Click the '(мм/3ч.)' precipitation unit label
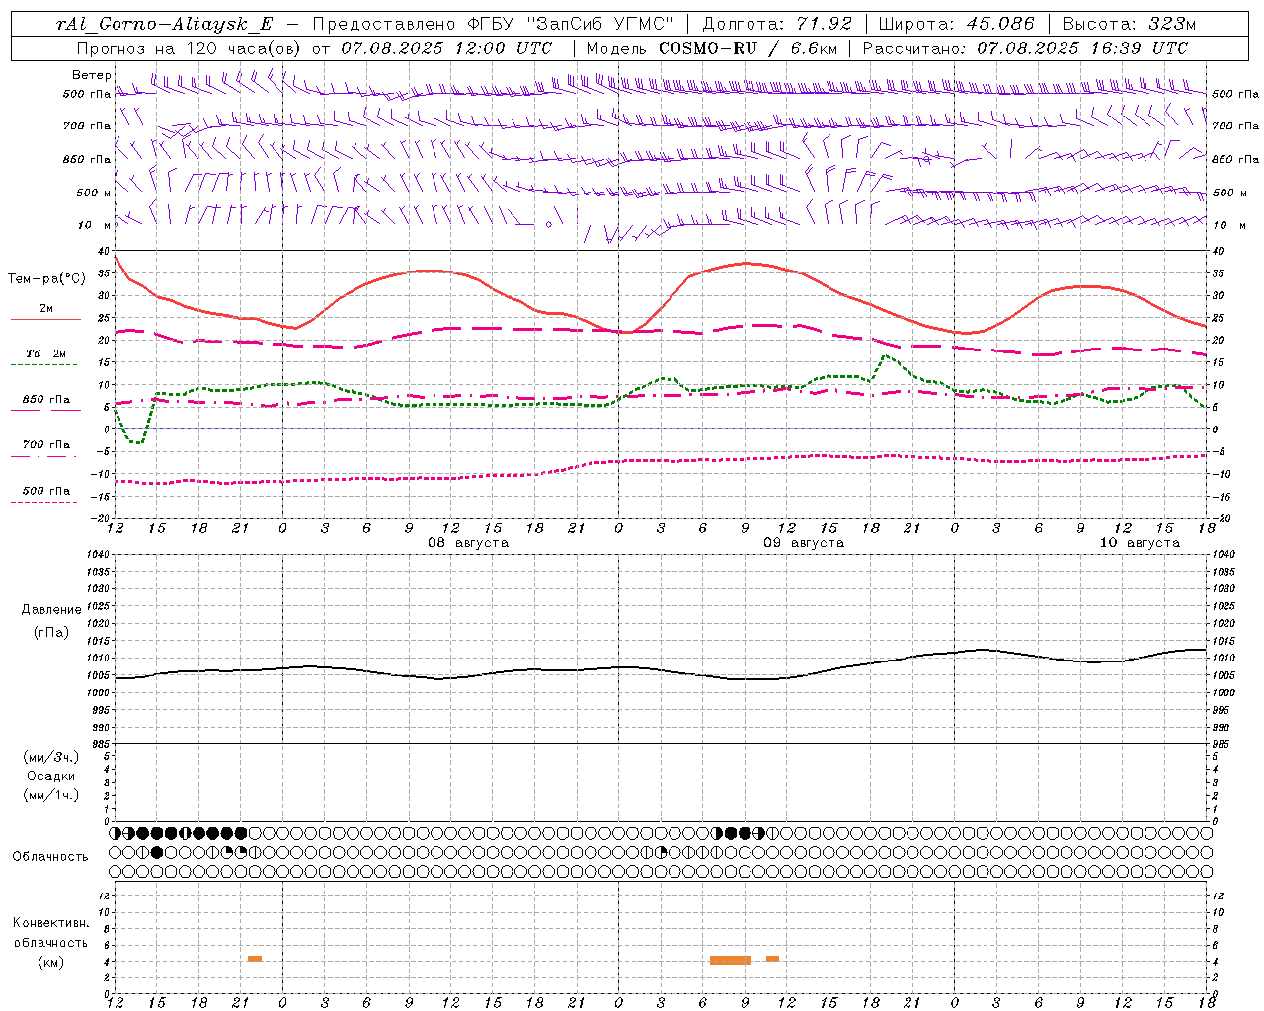1264x1011 pixels. (x=51, y=757)
